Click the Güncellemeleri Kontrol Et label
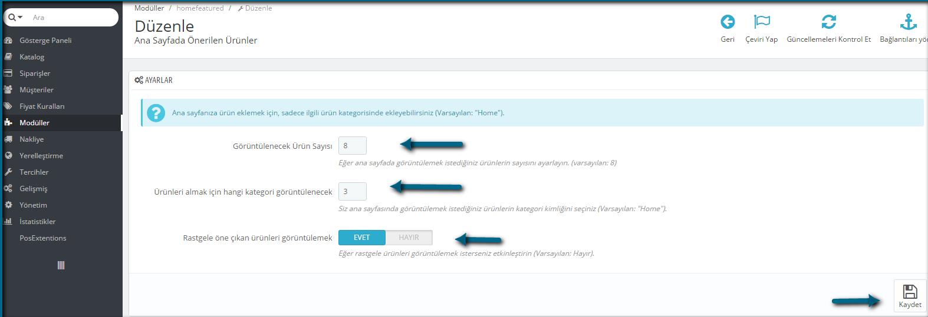Viewport: 928px width, 317px height. point(828,39)
